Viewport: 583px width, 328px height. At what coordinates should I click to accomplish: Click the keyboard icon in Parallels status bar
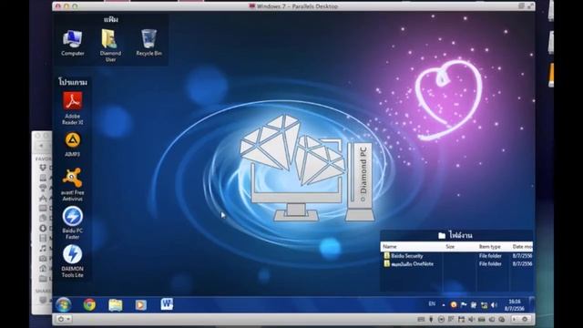click(x=421, y=320)
